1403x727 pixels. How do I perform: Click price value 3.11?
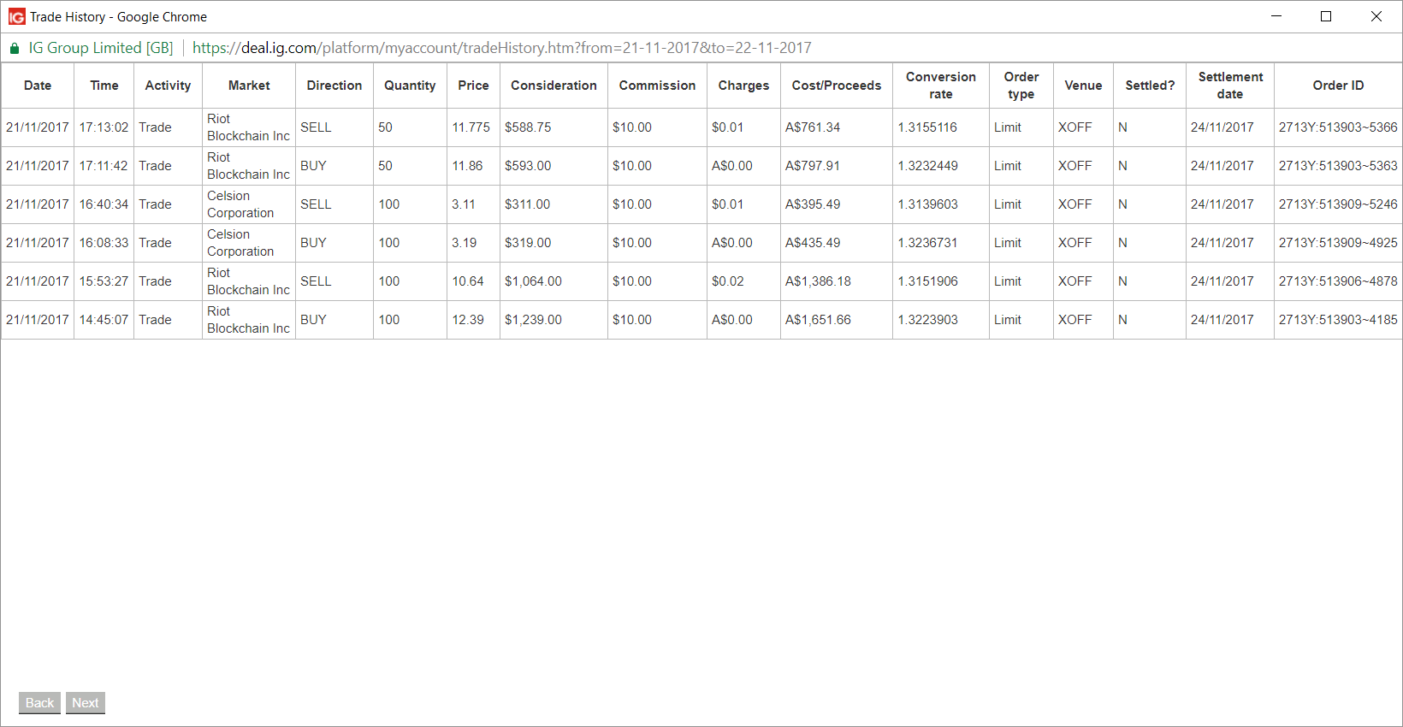point(463,204)
